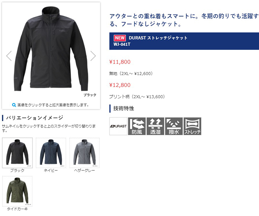Click the magnifier icon below the jacket image
259x216 pixels.
[14, 105]
